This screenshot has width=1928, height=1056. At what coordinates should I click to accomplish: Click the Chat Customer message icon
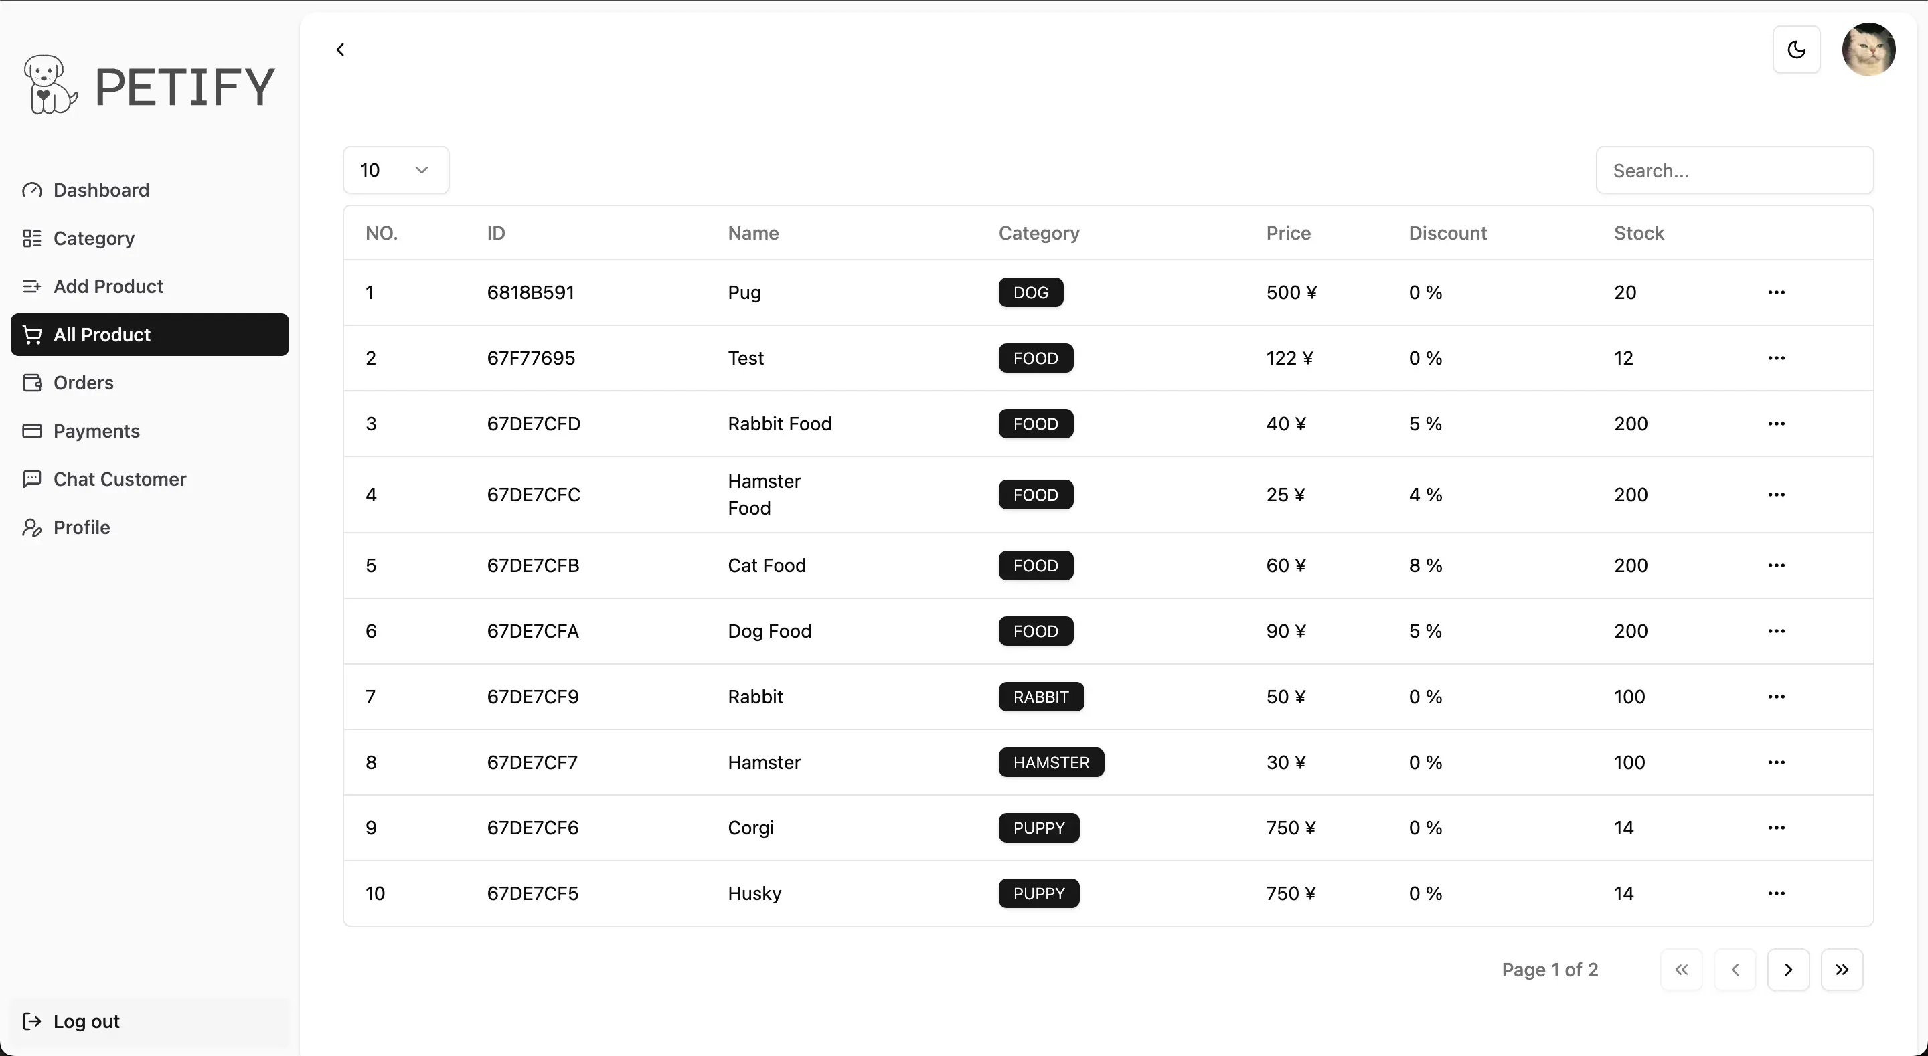pyautogui.click(x=32, y=479)
